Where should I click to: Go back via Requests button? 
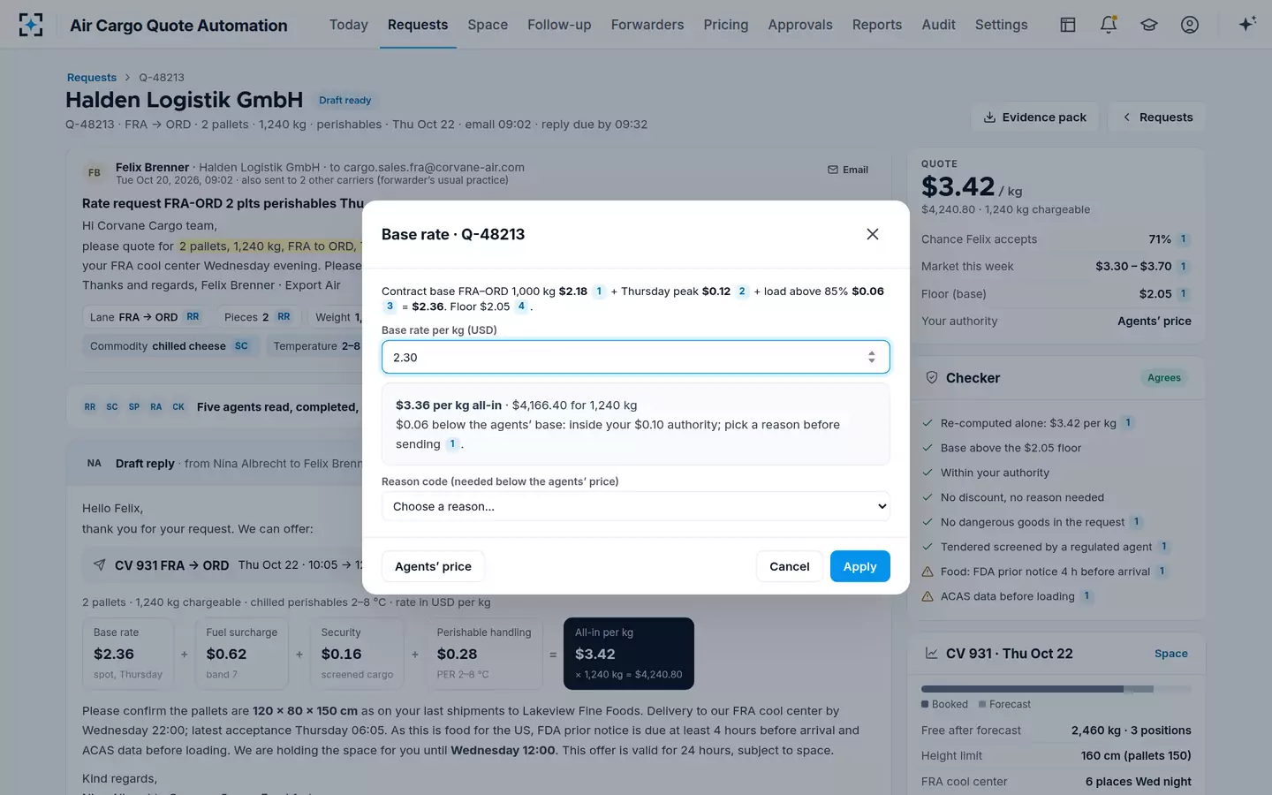[x=1156, y=117]
